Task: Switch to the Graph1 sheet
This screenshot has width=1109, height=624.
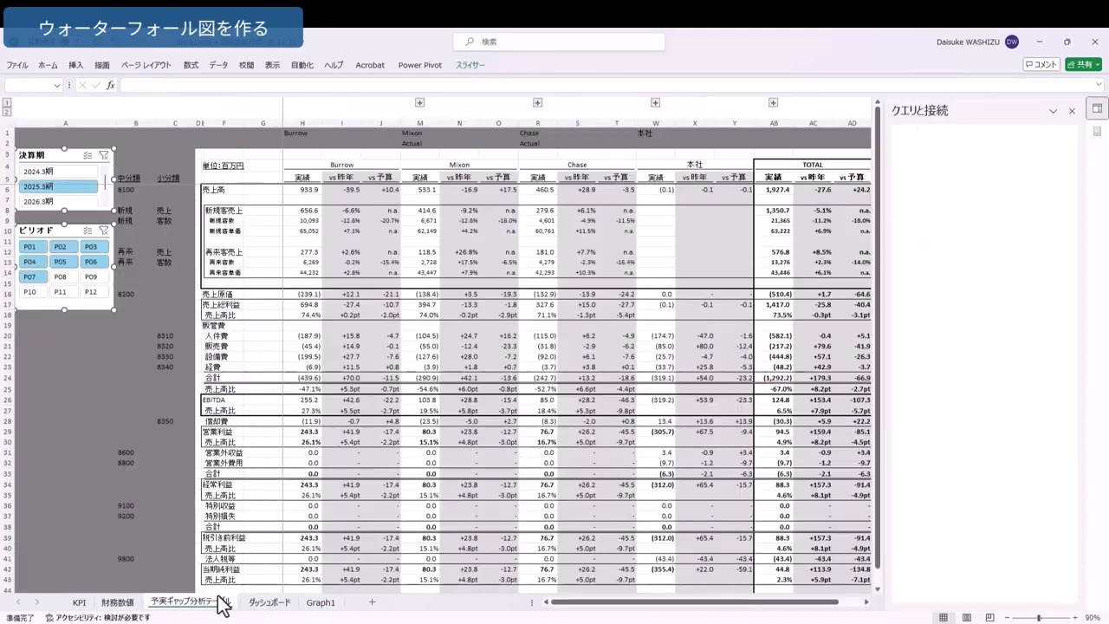Action: (321, 602)
